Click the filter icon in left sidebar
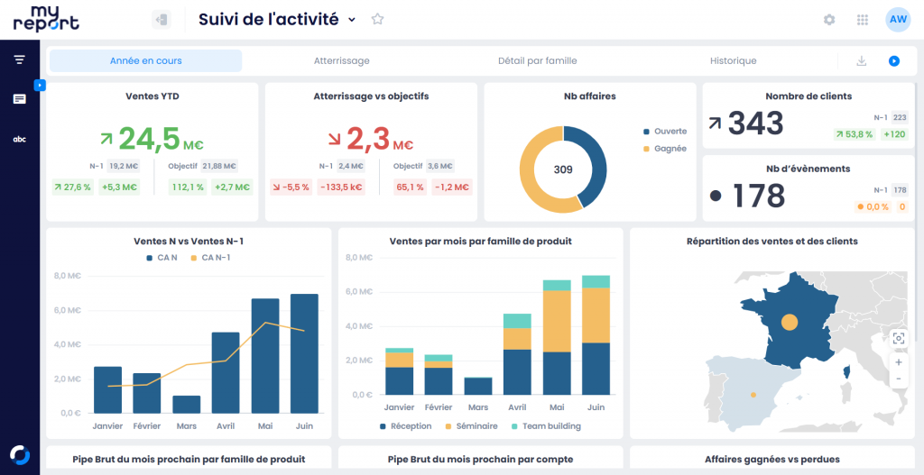This screenshot has height=475, width=924. coord(19,59)
